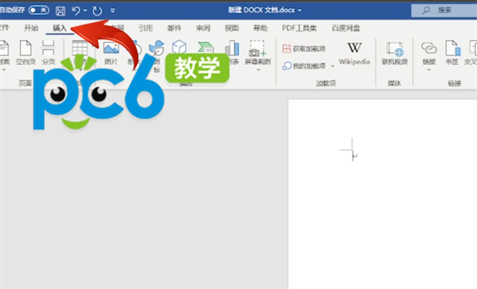Insert an online video
Image resolution: width=477 pixels, height=289 pixels.
394,53
